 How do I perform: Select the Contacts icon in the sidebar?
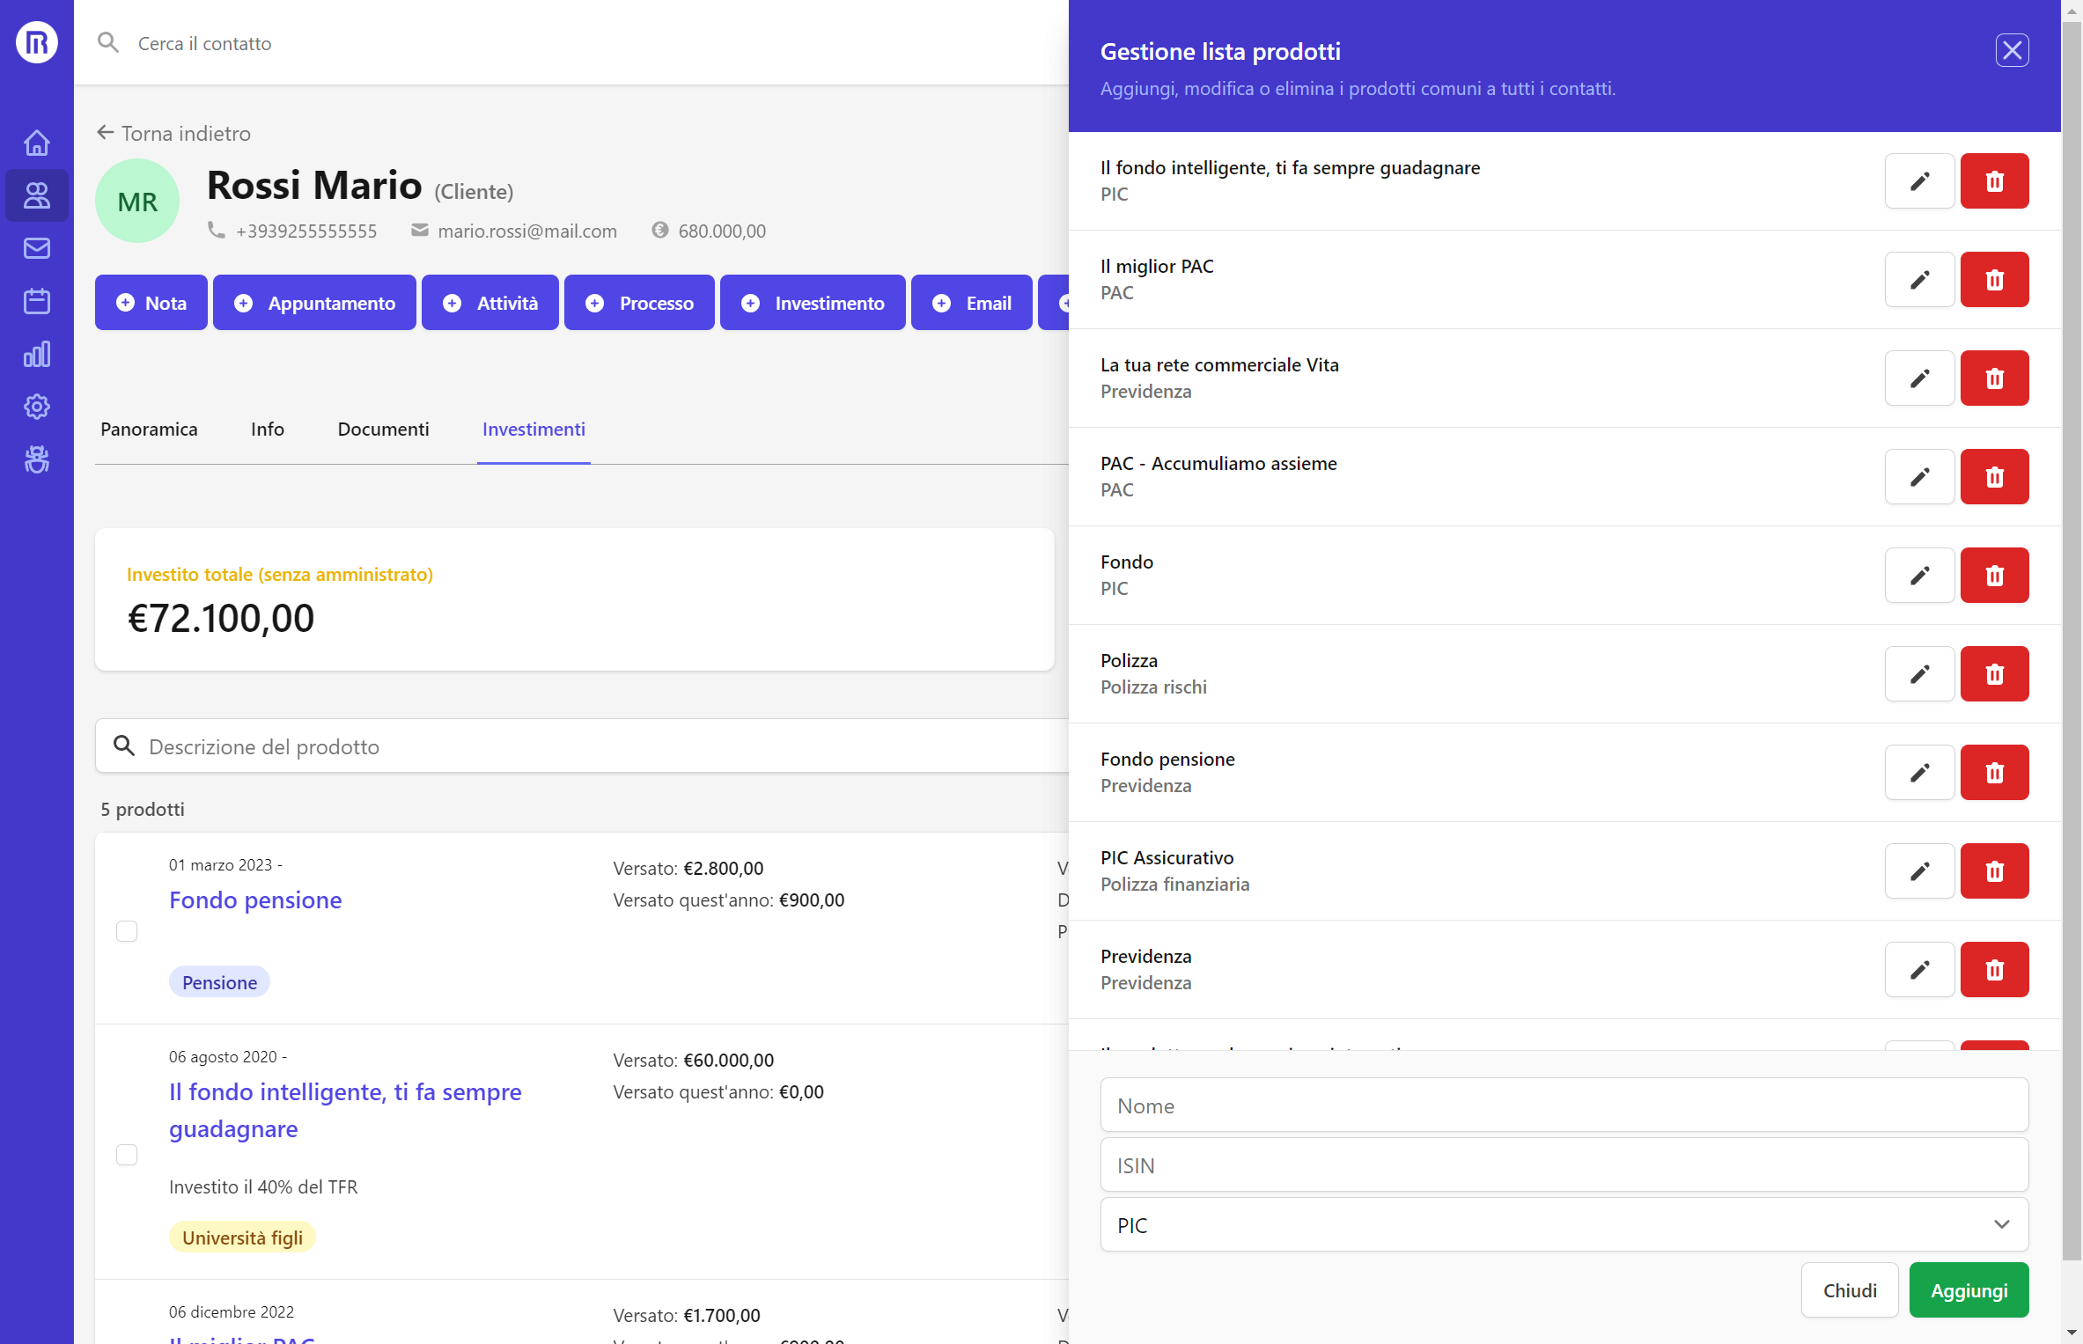36,195
